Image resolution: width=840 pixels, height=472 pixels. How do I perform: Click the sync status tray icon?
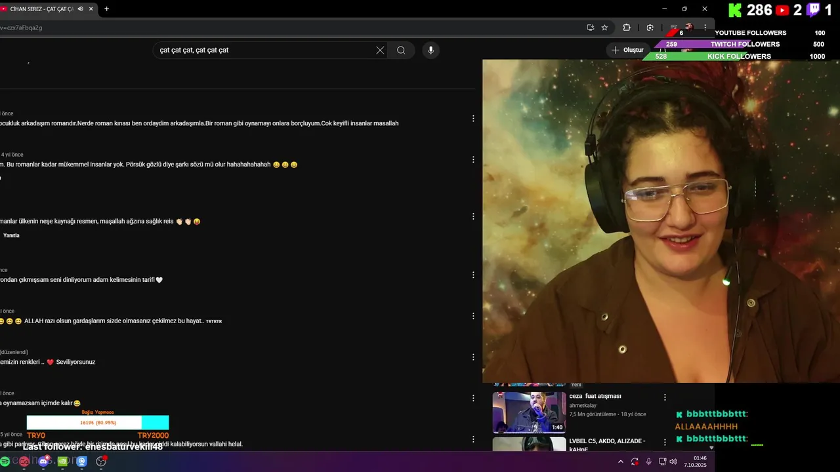[x=635, y=462]
